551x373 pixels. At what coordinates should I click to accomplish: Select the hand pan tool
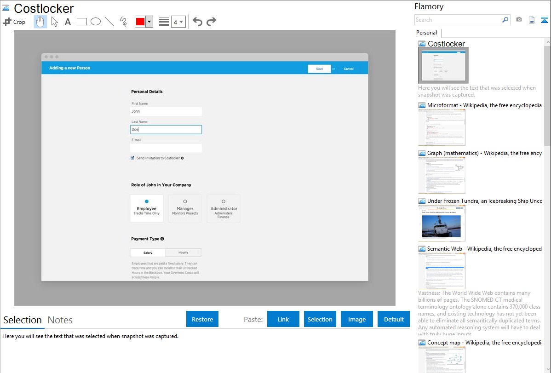pyautogui.click(x=40, y=22)
